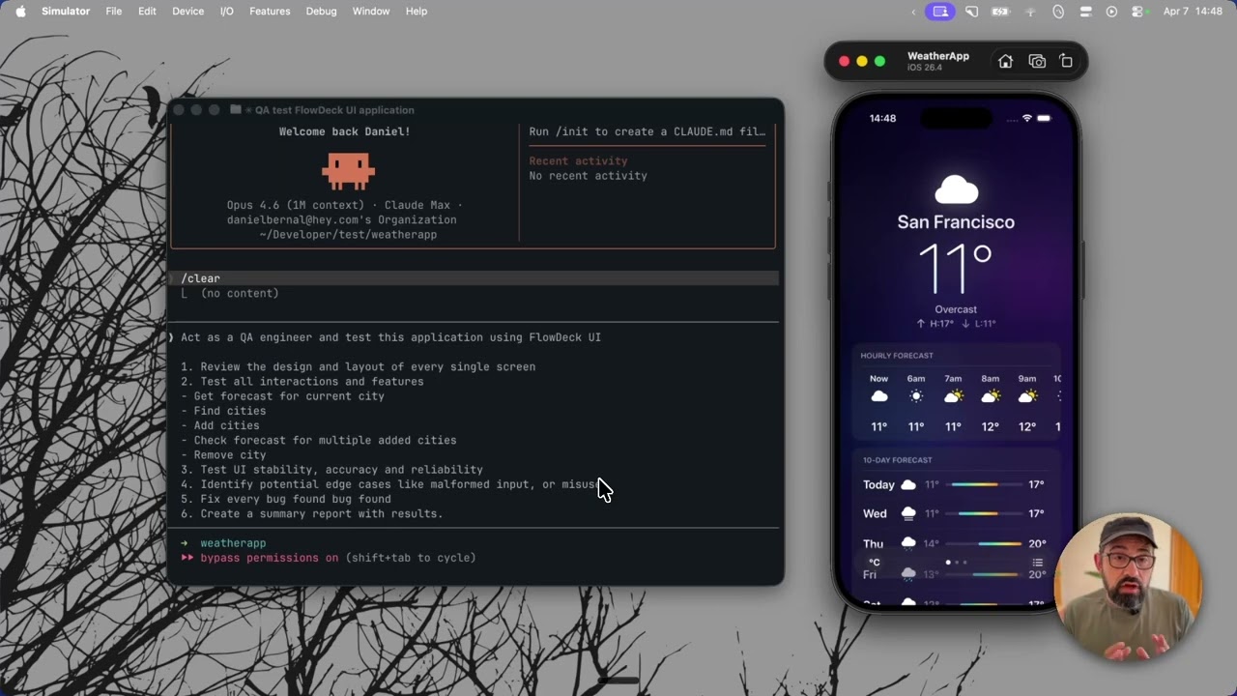
Task: Open the Debug menu
Action: click(322, 12)
